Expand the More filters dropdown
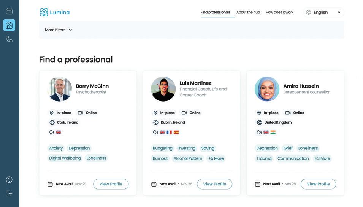This screenshot has height=207, width=363. pos(58,30)
